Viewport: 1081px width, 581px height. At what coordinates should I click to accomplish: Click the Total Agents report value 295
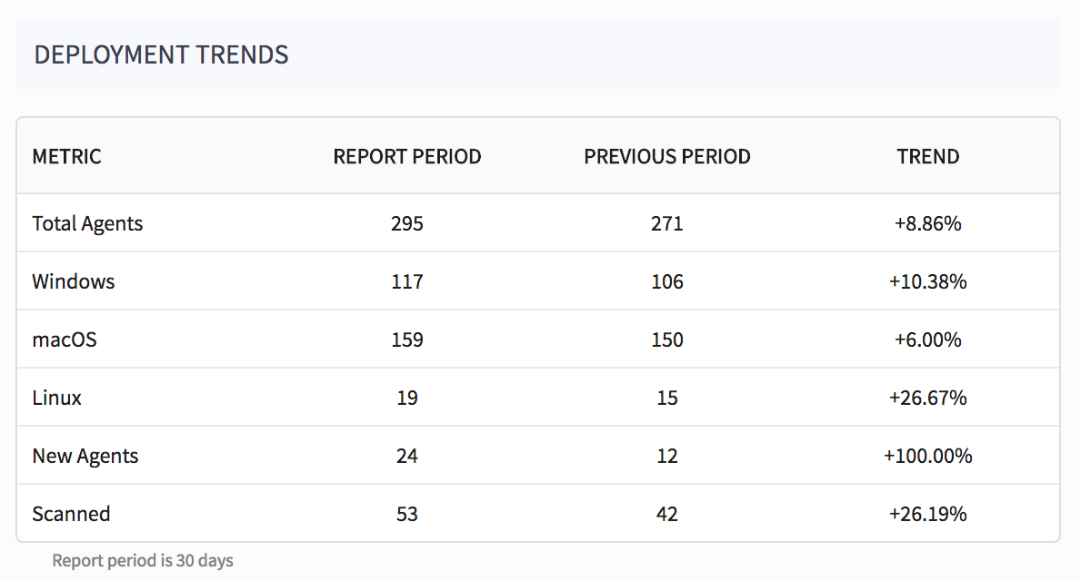pos(406,223)
